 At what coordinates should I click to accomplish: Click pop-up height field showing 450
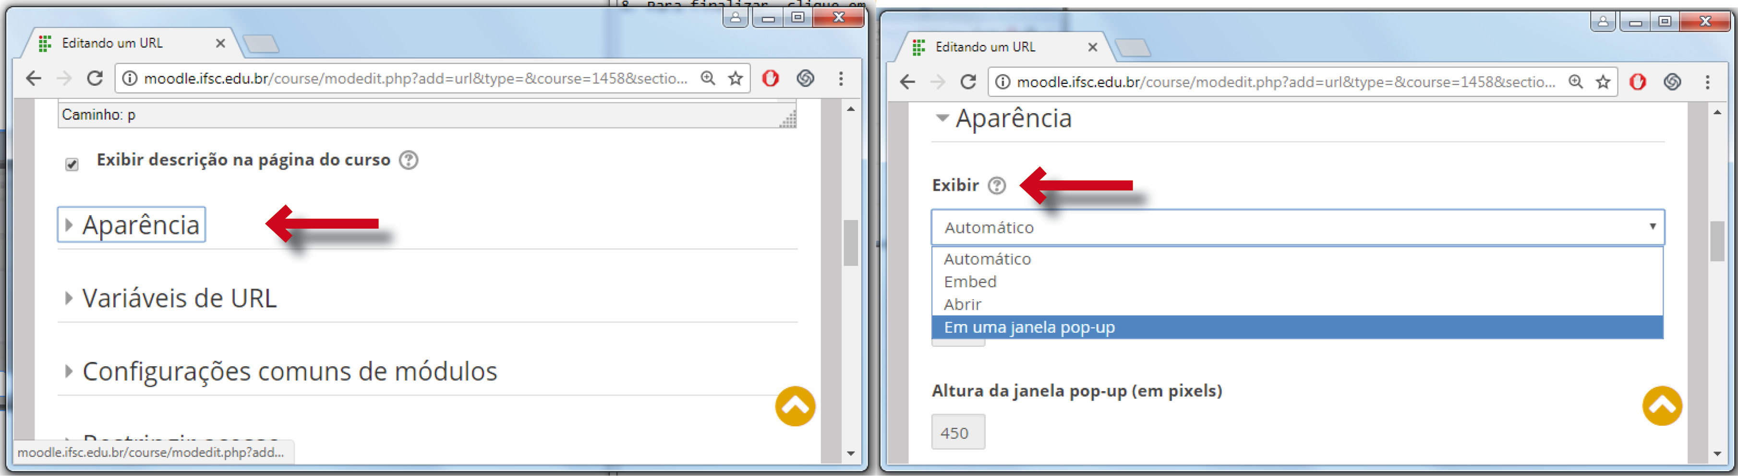[957, 432]
